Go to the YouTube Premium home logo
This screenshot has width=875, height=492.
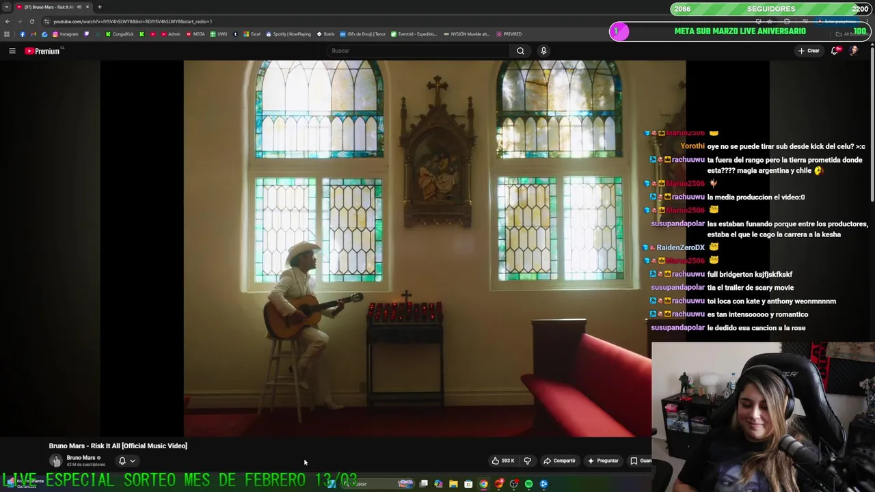click(42, 51)
